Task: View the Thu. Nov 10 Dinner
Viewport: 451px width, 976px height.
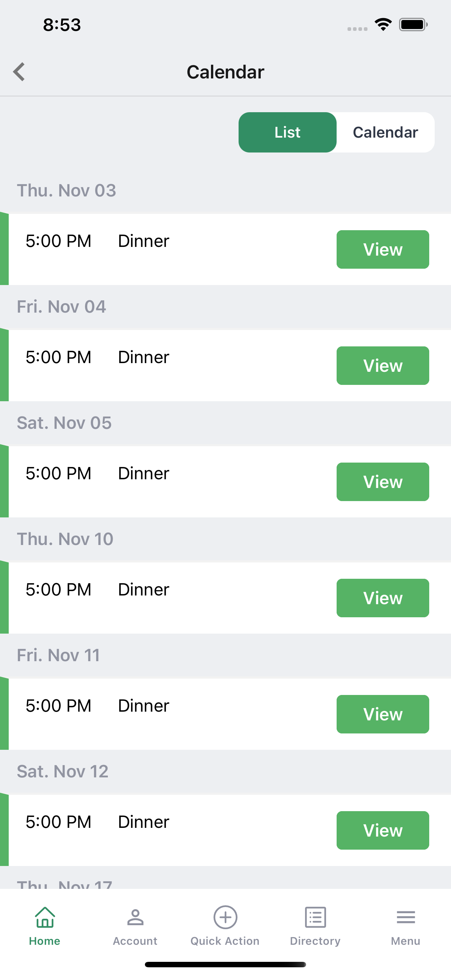Action: pyautogui.click(x=383, y=598)
